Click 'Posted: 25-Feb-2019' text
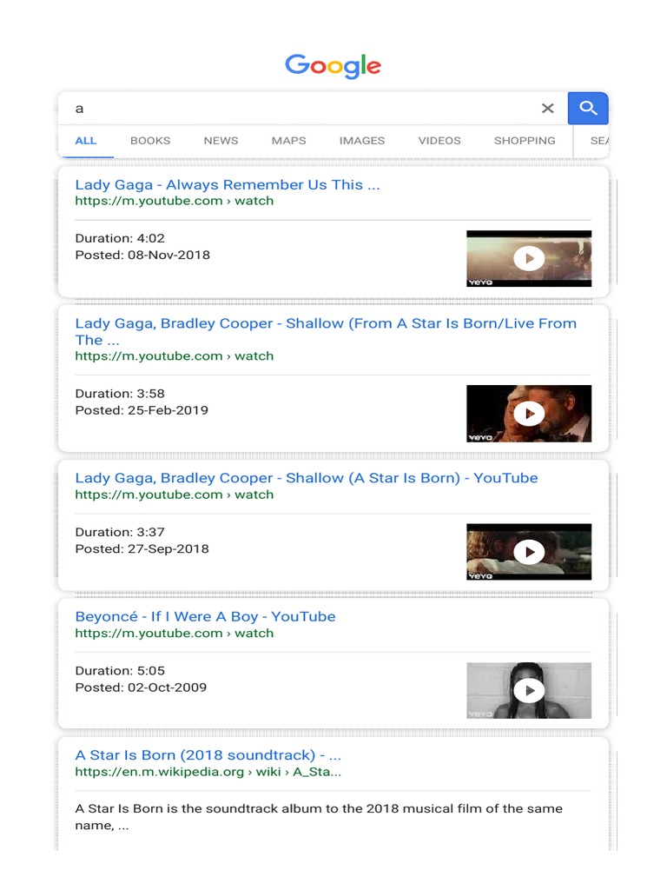 click(x=142, y=410)
